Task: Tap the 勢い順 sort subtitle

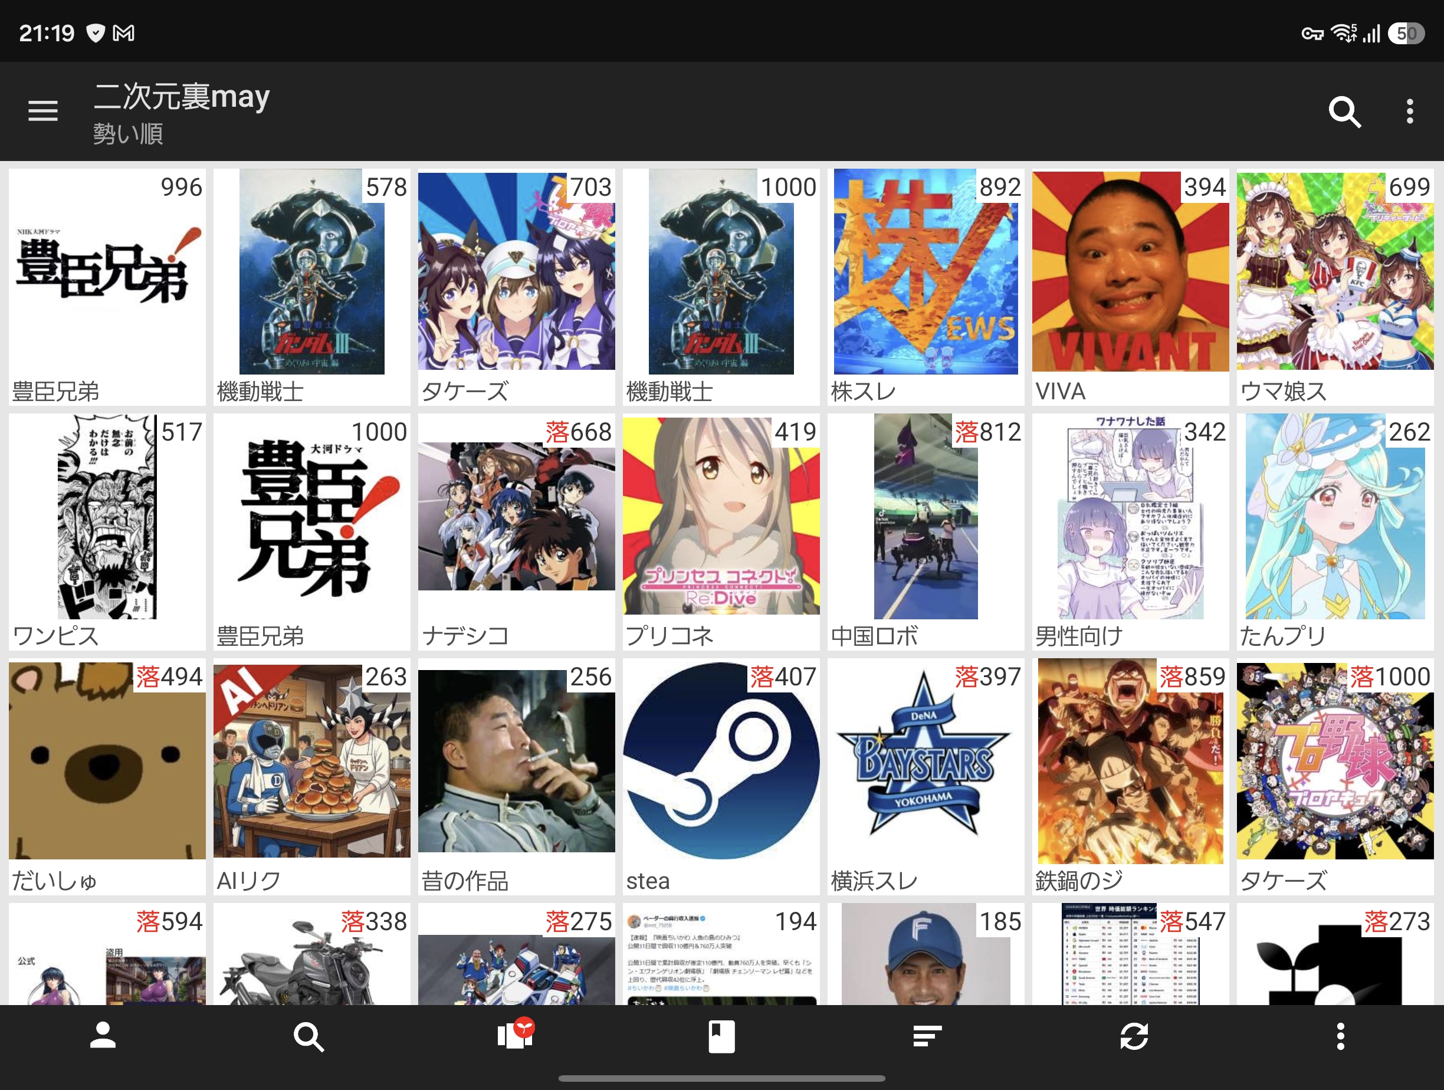Action: point(128,134)
